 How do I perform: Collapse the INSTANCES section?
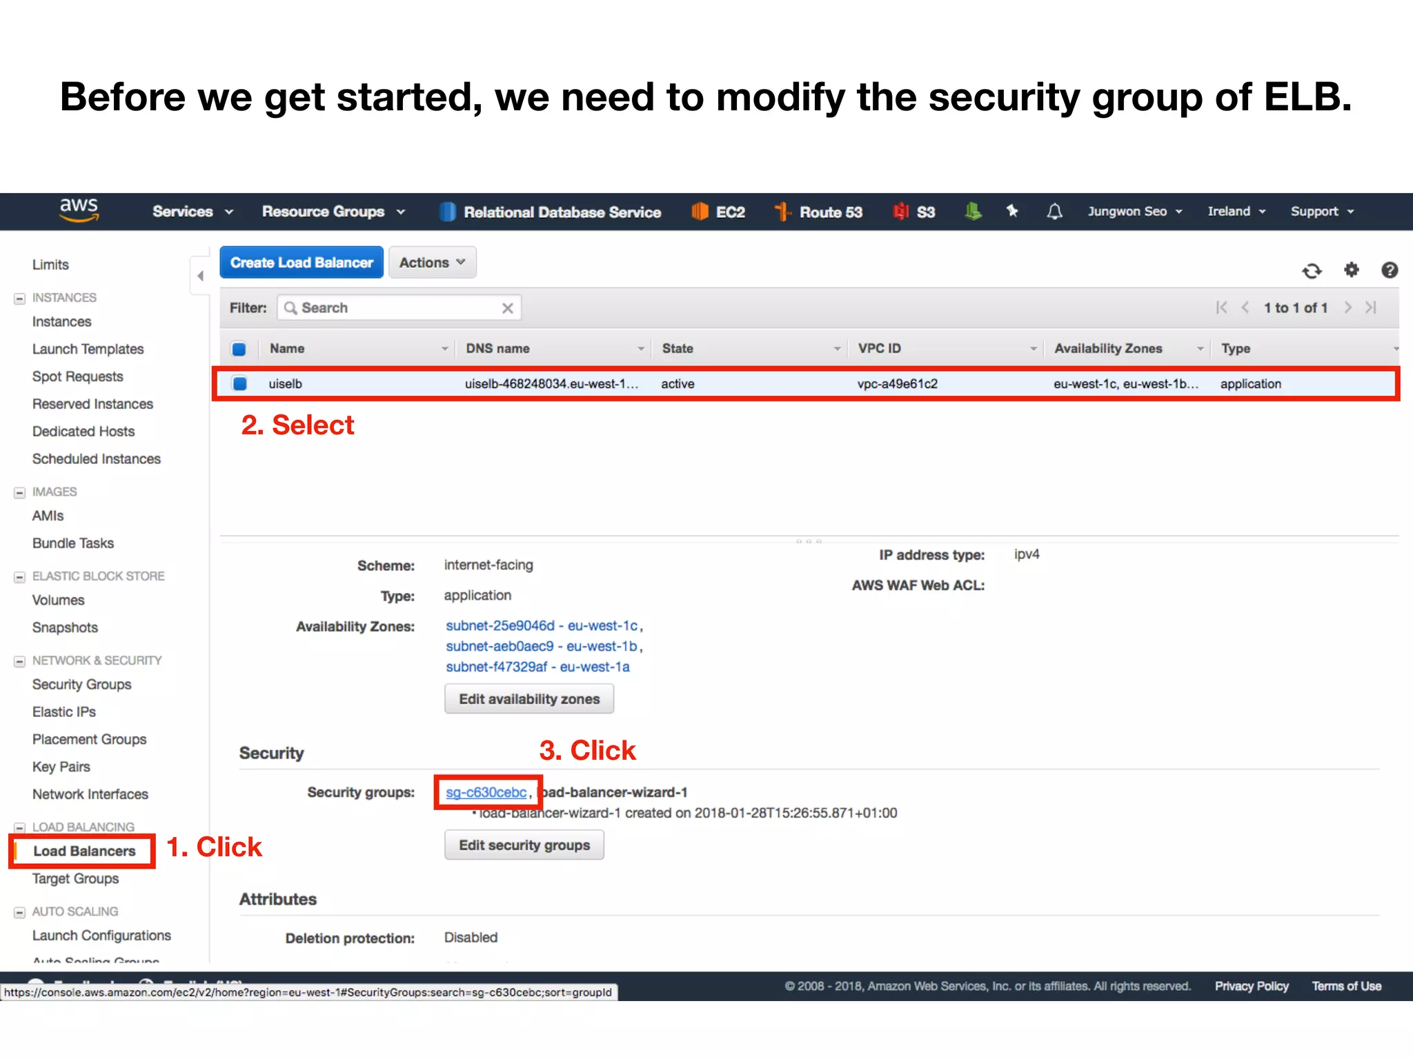[19, 299]
